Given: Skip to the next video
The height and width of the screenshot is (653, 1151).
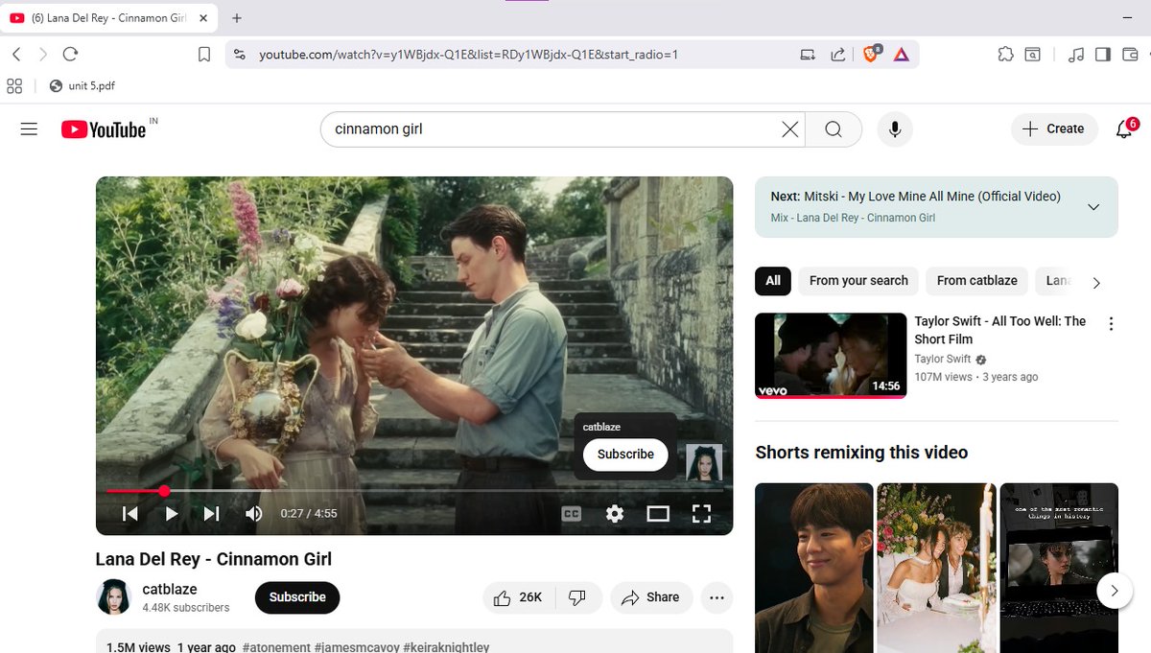Looking at the screenshot, I should tap(211, 513).
